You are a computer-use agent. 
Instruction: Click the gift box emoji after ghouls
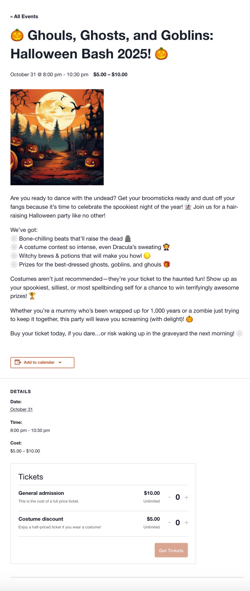tap(167, 264)
